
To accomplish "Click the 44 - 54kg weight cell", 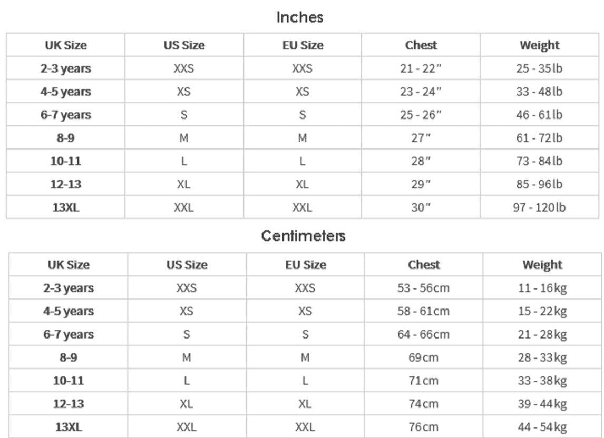I will click(x=542, y=427).
